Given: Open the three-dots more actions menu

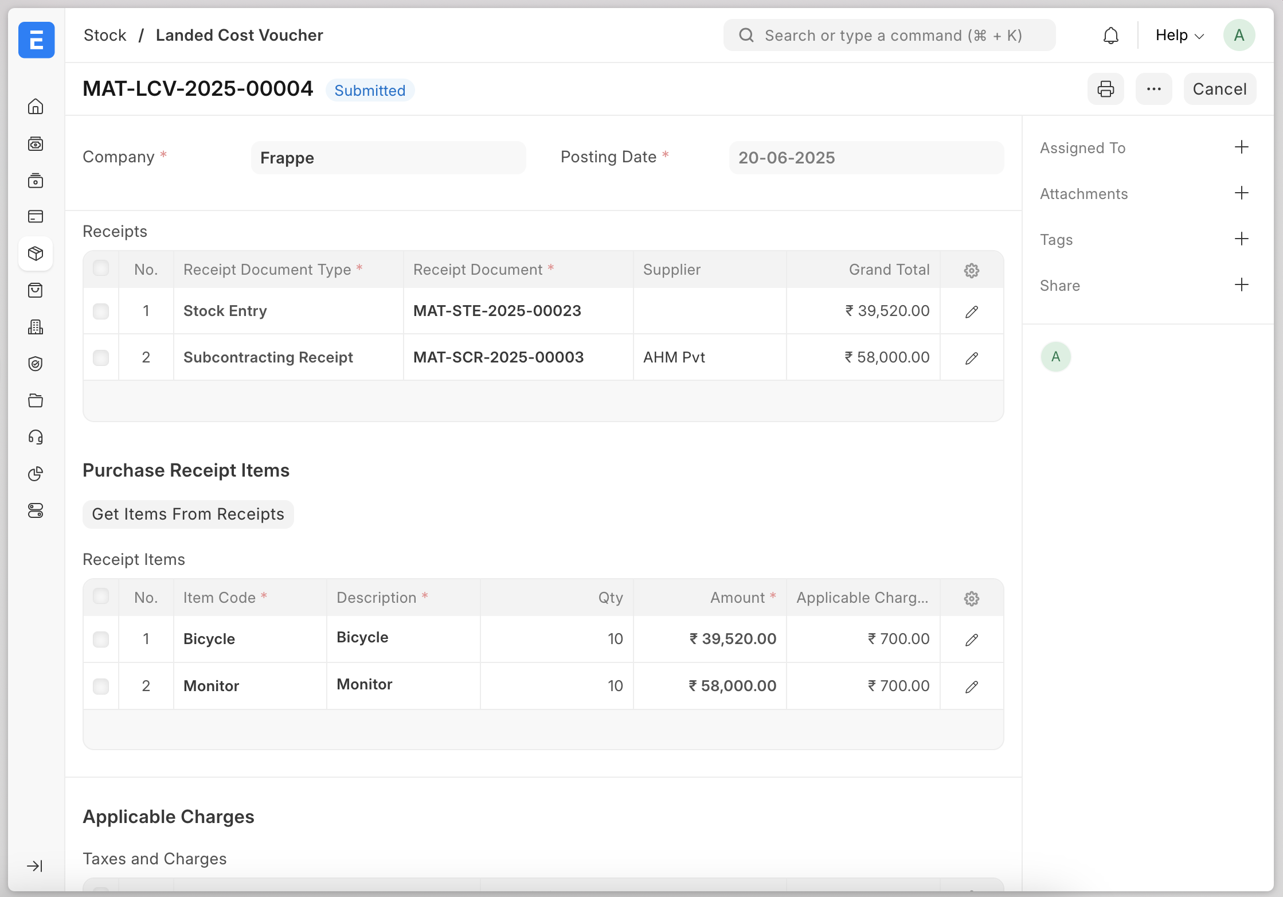Looking at the screenshot, I should [x=1154, y=89].
